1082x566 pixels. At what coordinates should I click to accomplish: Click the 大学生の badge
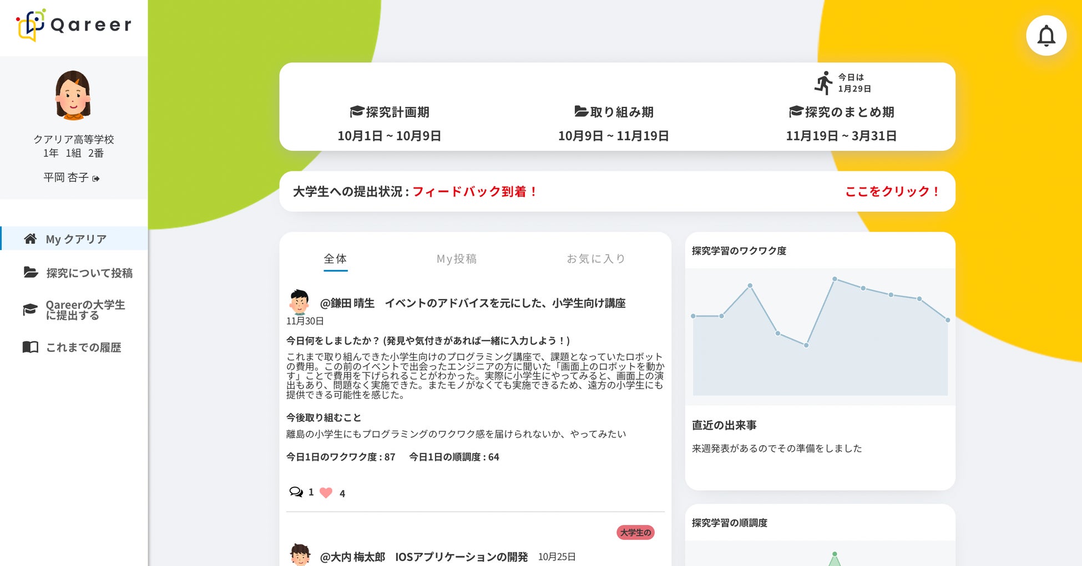pyautogui.click(x=635, y=533)
